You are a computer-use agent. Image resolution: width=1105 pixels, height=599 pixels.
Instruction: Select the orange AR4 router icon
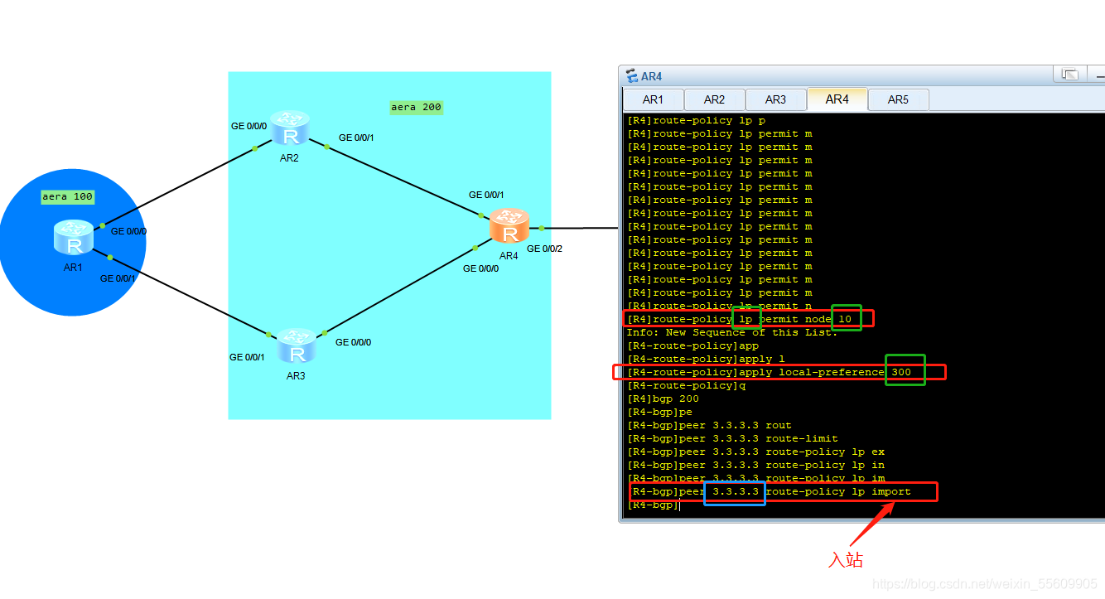pos(509,226)
